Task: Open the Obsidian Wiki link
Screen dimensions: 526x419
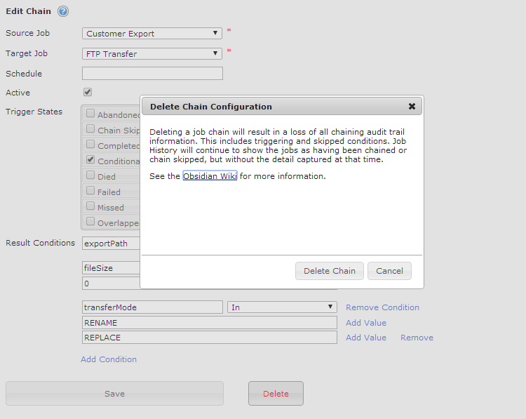Action: point(210,176)
